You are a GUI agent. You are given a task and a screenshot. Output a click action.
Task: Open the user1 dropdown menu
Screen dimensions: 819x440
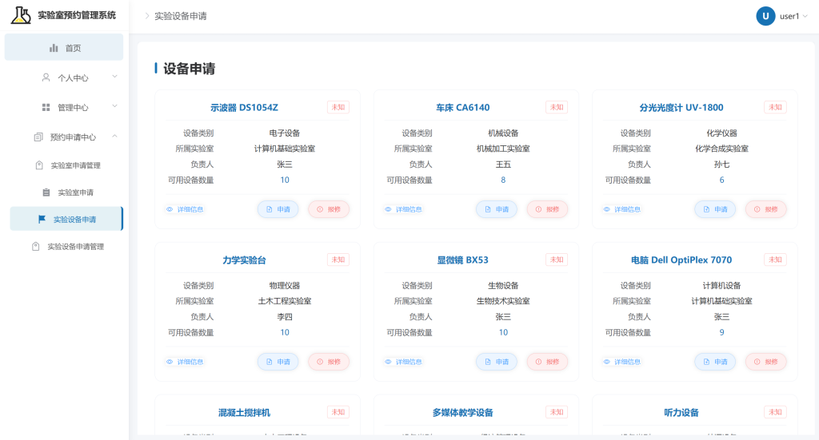point(782,16)
